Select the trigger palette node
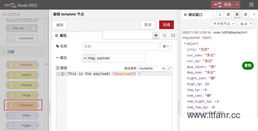Screen dimensions: 258x131 [22, 125]
